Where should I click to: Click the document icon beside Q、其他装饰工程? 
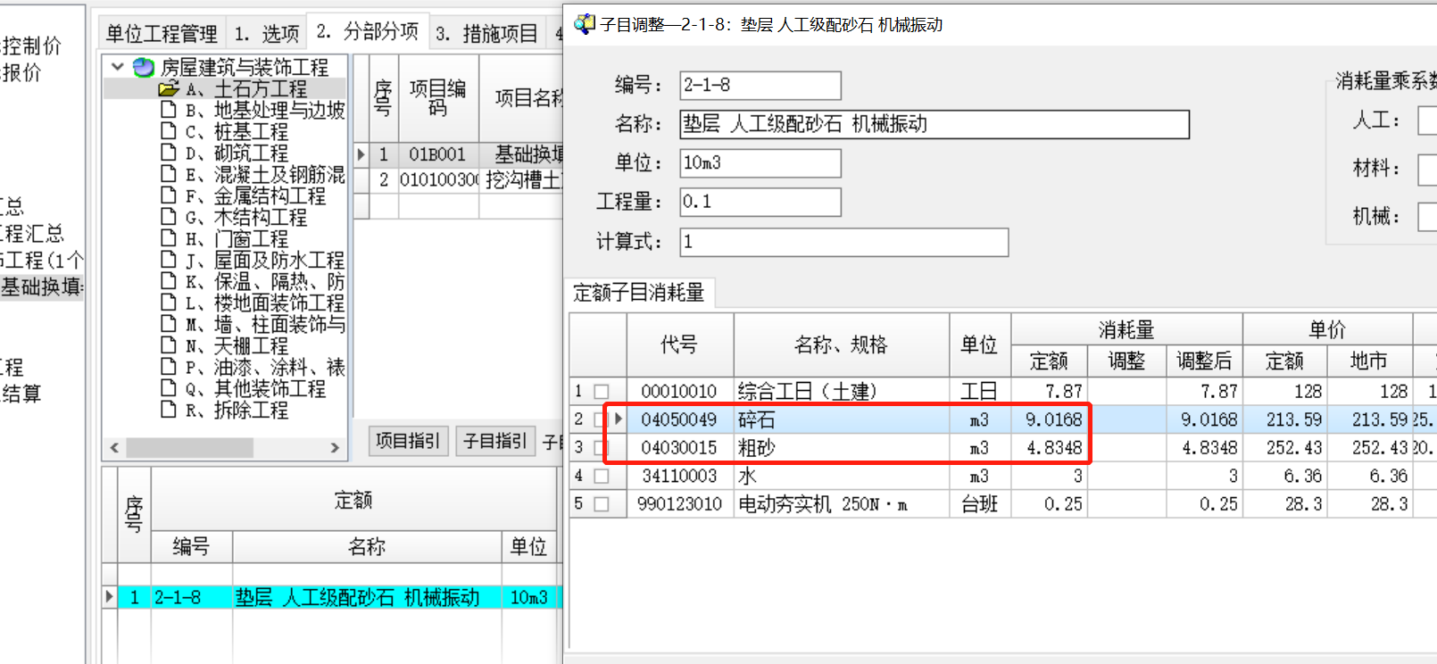168,387
